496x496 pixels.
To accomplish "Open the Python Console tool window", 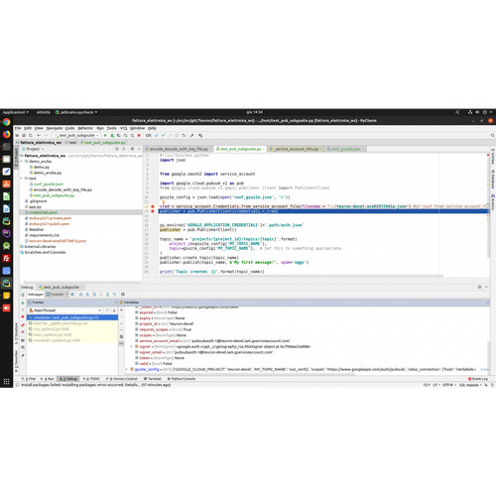I will 182,379.
